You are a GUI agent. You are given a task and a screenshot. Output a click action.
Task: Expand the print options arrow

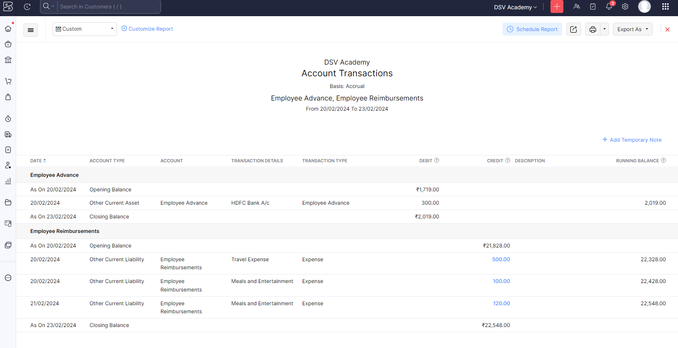coord(605,29)
